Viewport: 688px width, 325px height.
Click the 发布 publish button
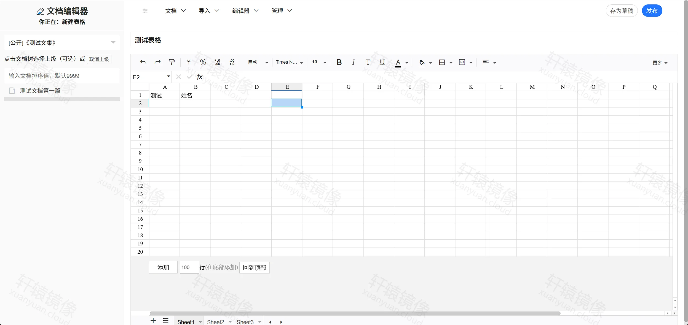[652, 11]
